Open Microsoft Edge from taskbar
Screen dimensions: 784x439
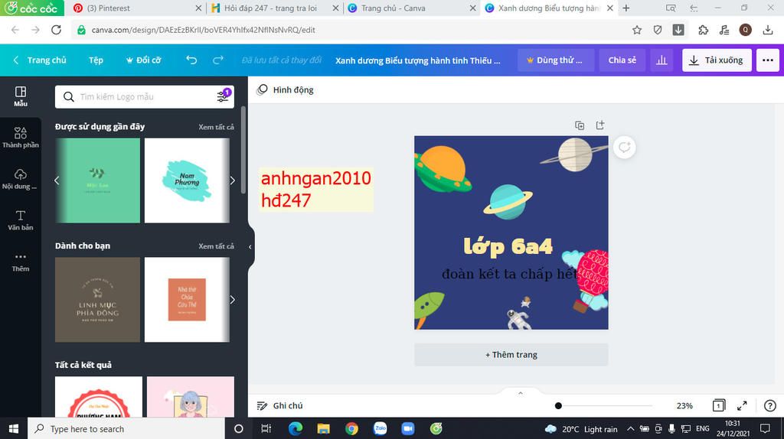(295, 428)
